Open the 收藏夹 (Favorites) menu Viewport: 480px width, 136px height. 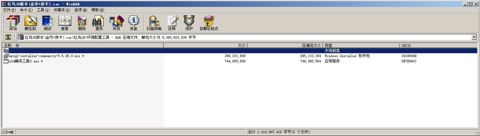pyautogui.click(x=62, y=10)
